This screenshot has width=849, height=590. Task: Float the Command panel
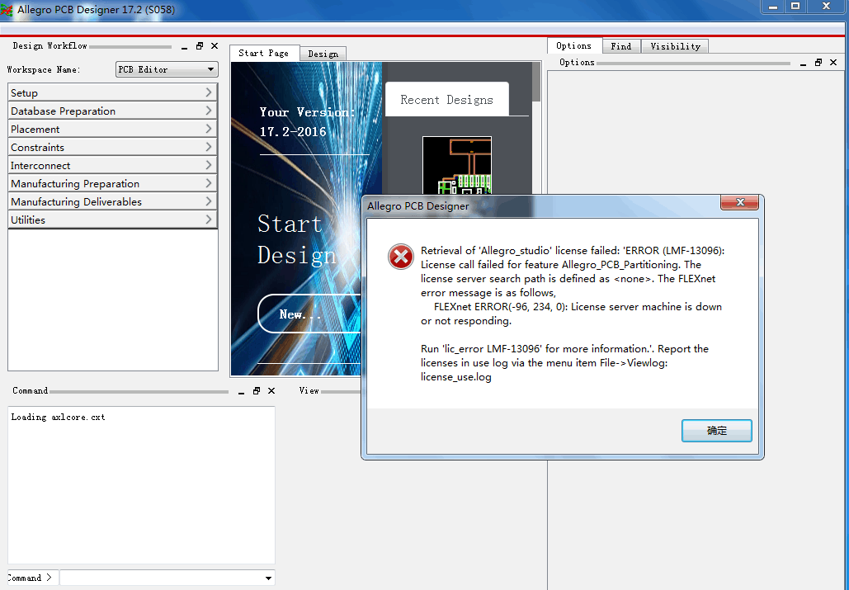point(257,391)
